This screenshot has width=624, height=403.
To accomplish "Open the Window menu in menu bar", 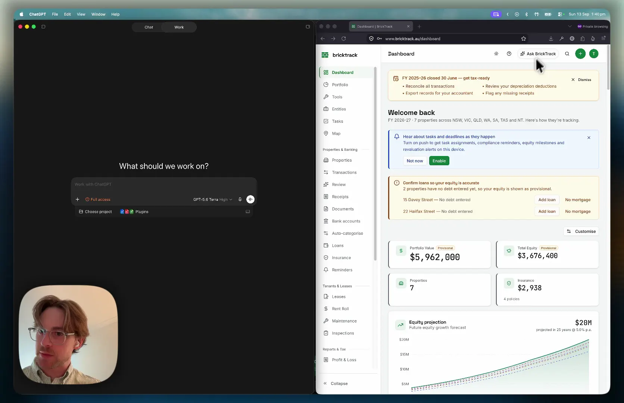I will point(98,14).
